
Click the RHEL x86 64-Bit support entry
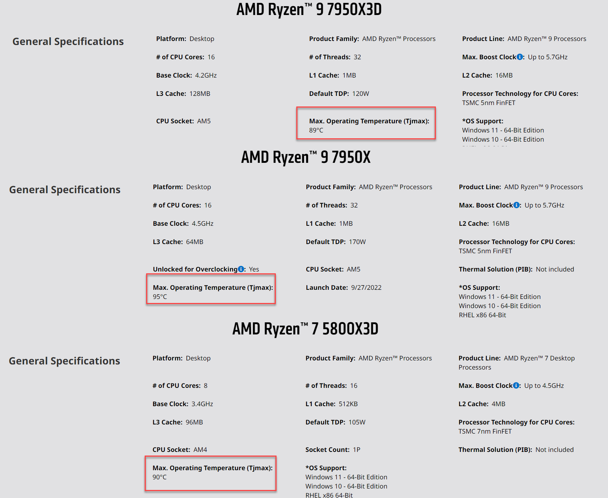(x=482, y=315)
